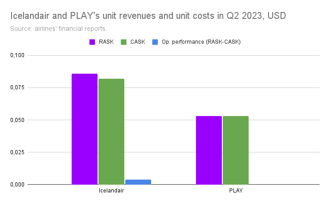Click the Icelandair axis label
The width and height of the screenshot is (330, 204).
coord(111,191)
